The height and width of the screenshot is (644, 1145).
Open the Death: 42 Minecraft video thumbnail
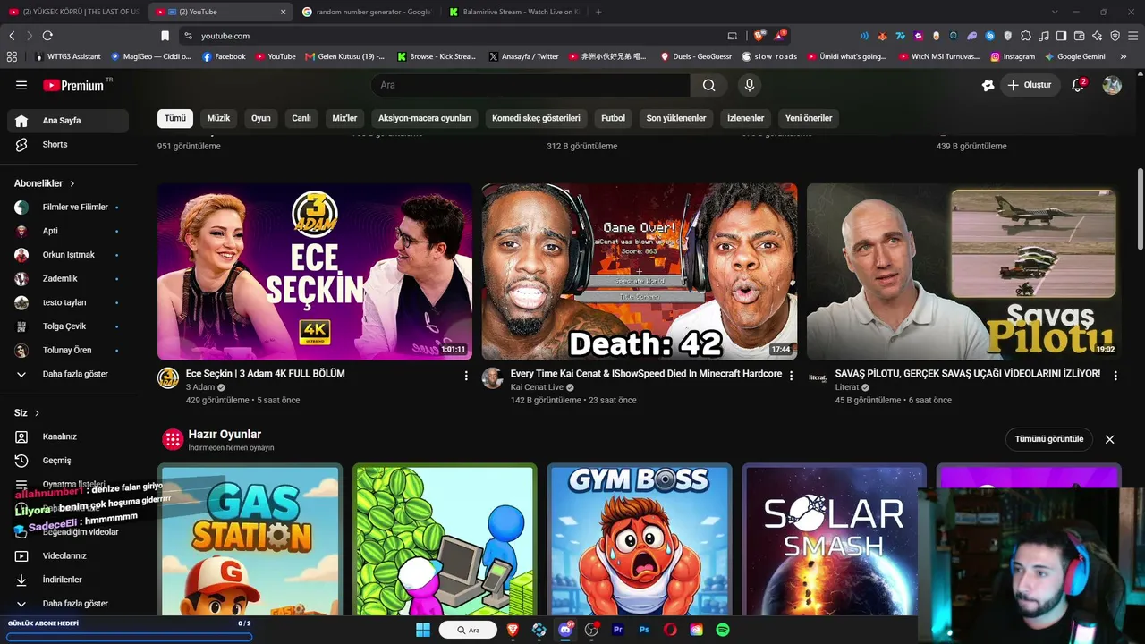[x=640, y=272]
